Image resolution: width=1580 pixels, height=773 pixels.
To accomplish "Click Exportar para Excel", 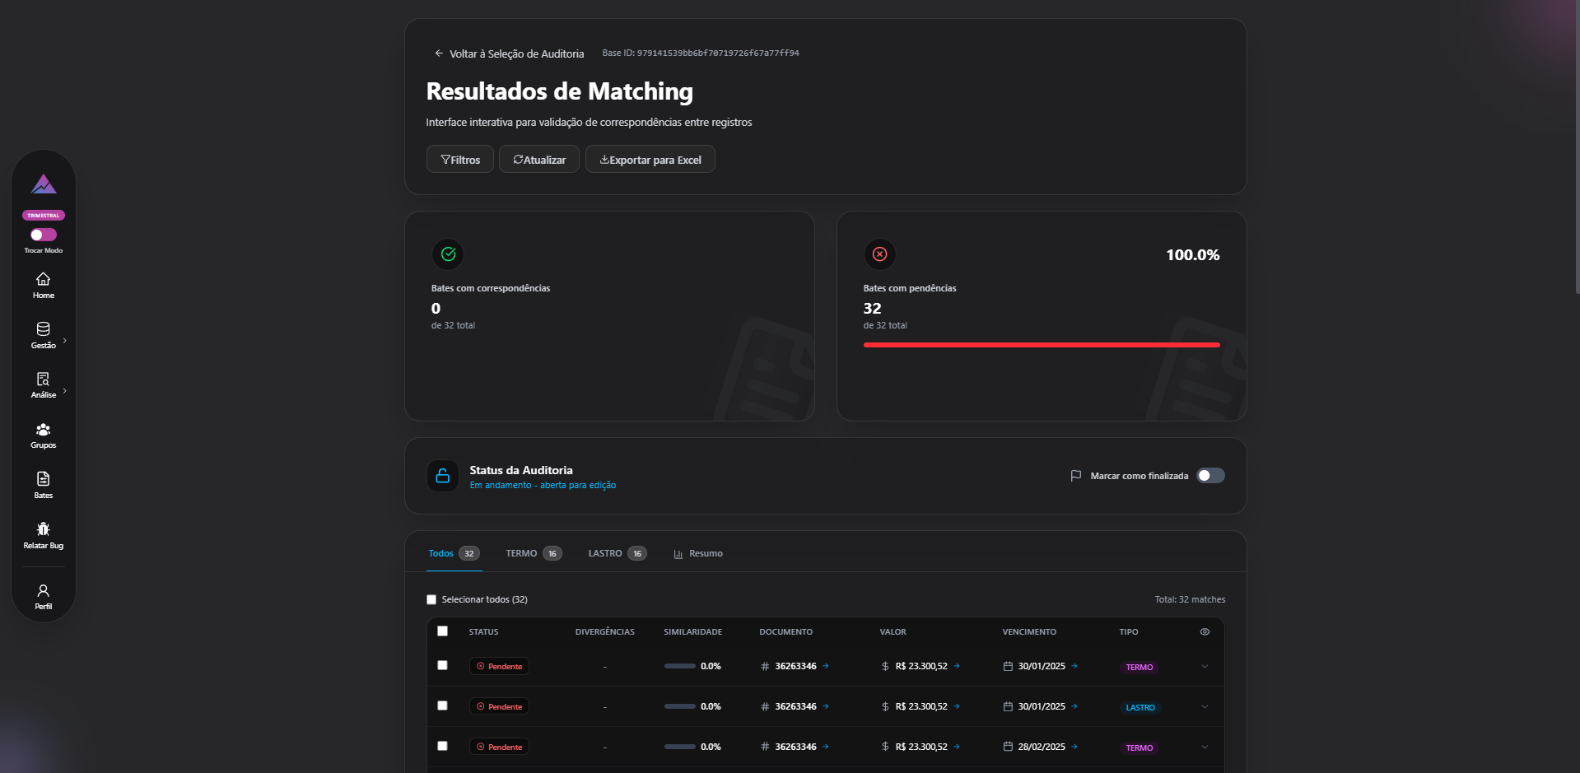I will tap(650, 160).
